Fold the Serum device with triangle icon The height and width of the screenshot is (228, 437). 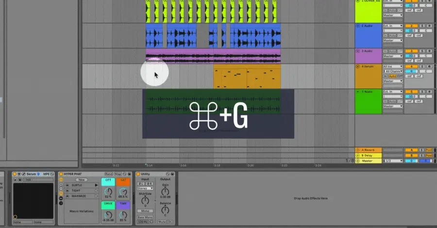[x=19, y=174]
